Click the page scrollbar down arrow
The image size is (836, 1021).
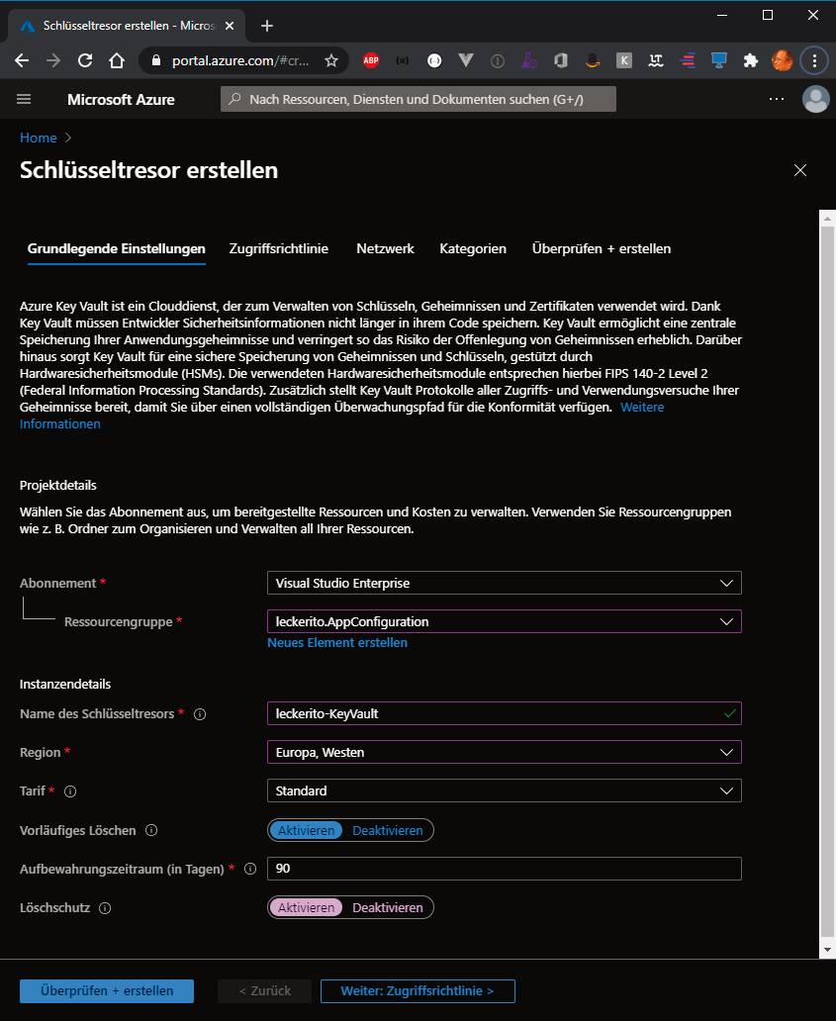click(827, 950)
